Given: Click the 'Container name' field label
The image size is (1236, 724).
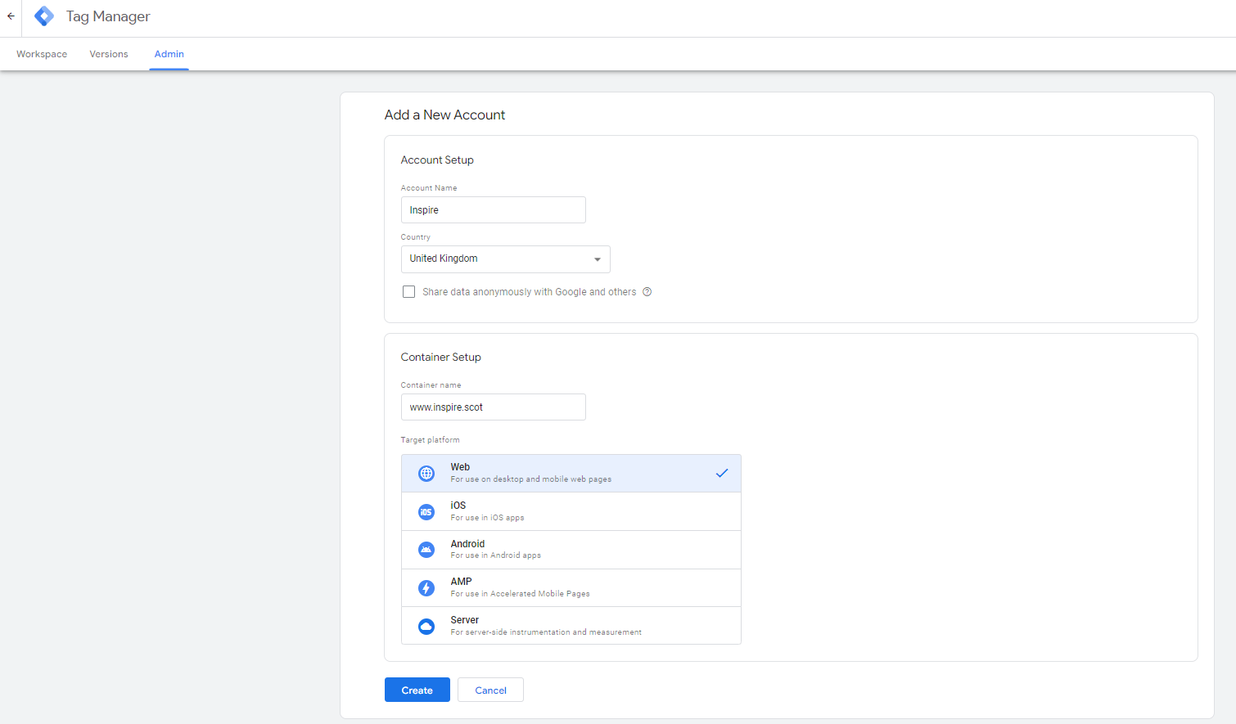Looking at the screenshot, I should pos(431,385).
